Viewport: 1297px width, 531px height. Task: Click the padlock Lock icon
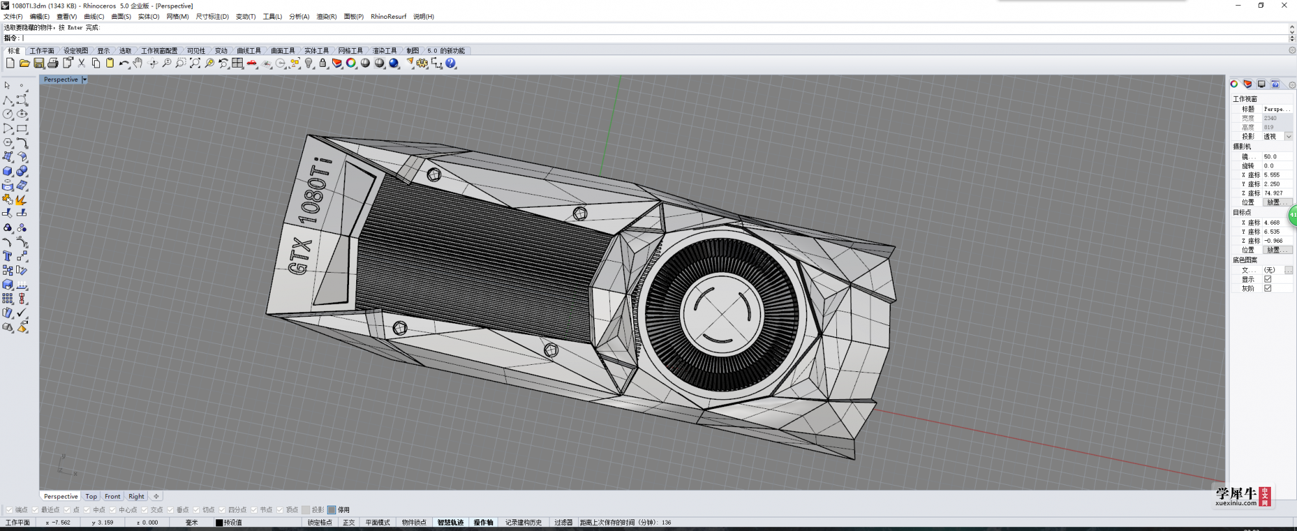323,63
